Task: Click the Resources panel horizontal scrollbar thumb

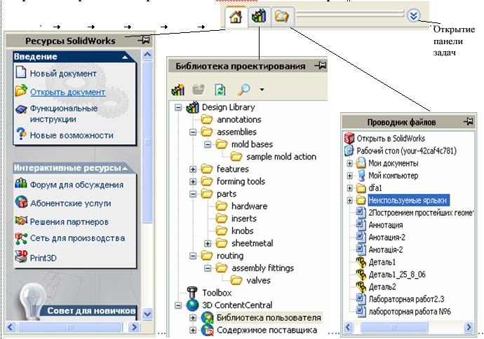Action: coord(70,327)
